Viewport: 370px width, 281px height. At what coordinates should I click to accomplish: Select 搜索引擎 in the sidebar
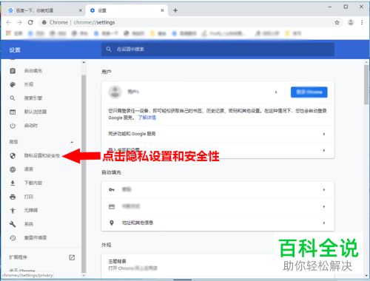click(33, 98)
